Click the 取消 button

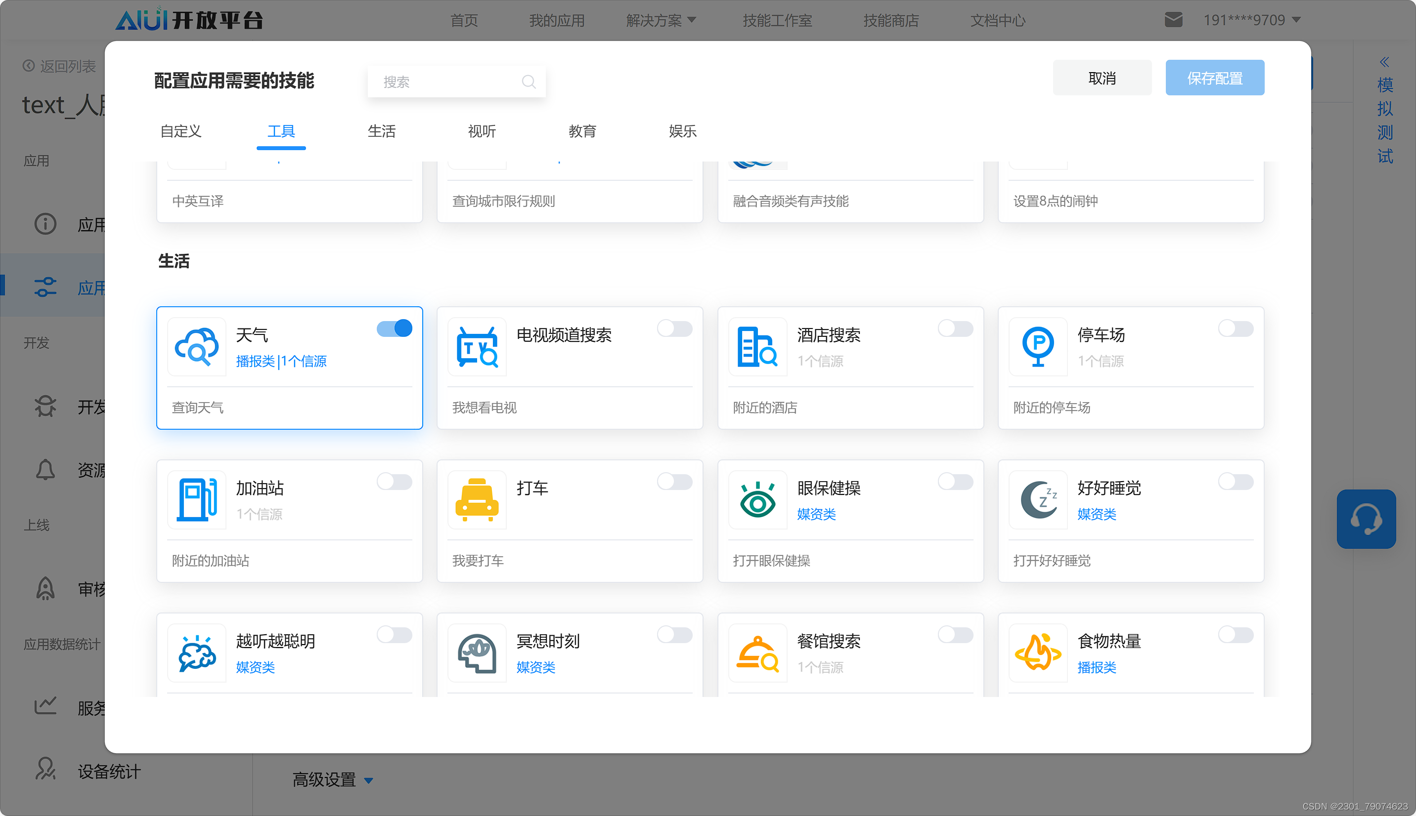[1102, 78]
